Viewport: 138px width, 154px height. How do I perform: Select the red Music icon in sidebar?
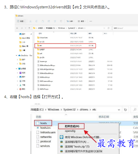pos(20,89)
